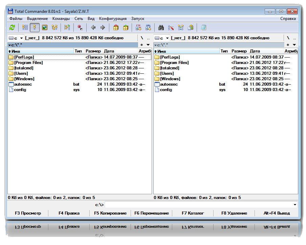
Task: Refresh the source panel with green arrows icon
Action: click(x=12, y=27)
